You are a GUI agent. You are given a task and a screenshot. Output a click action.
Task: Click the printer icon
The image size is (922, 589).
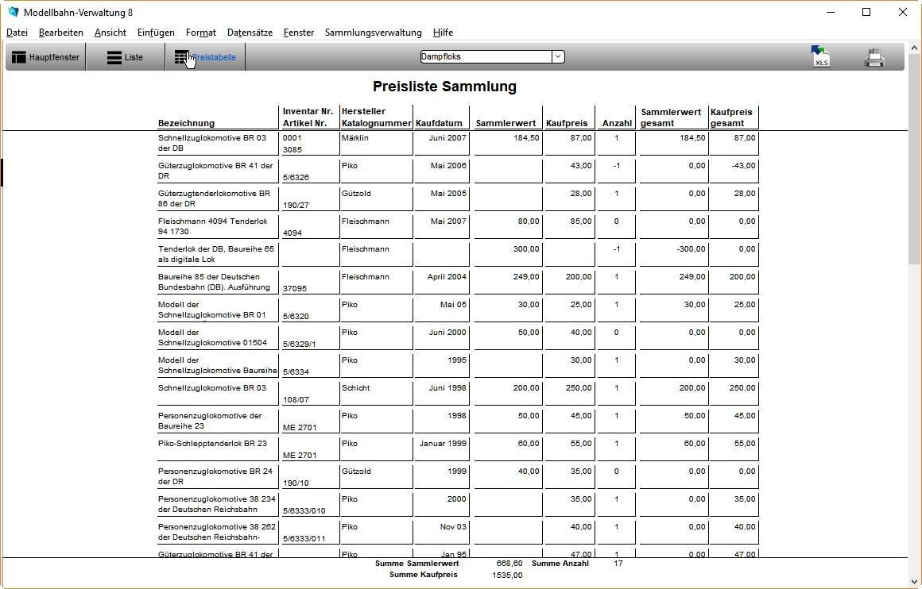click(x=874, y=57)
